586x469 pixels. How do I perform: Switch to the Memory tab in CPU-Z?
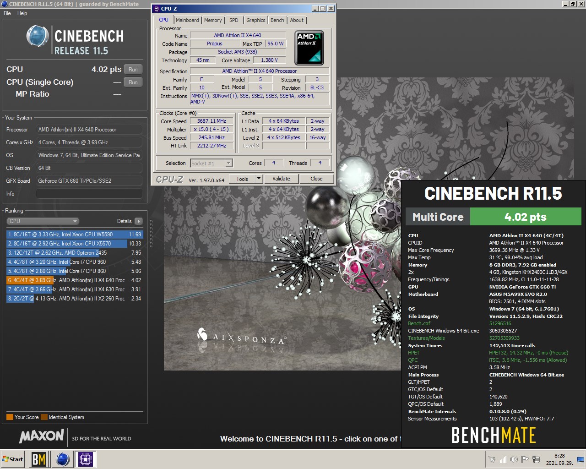click(x=213, y=20)
